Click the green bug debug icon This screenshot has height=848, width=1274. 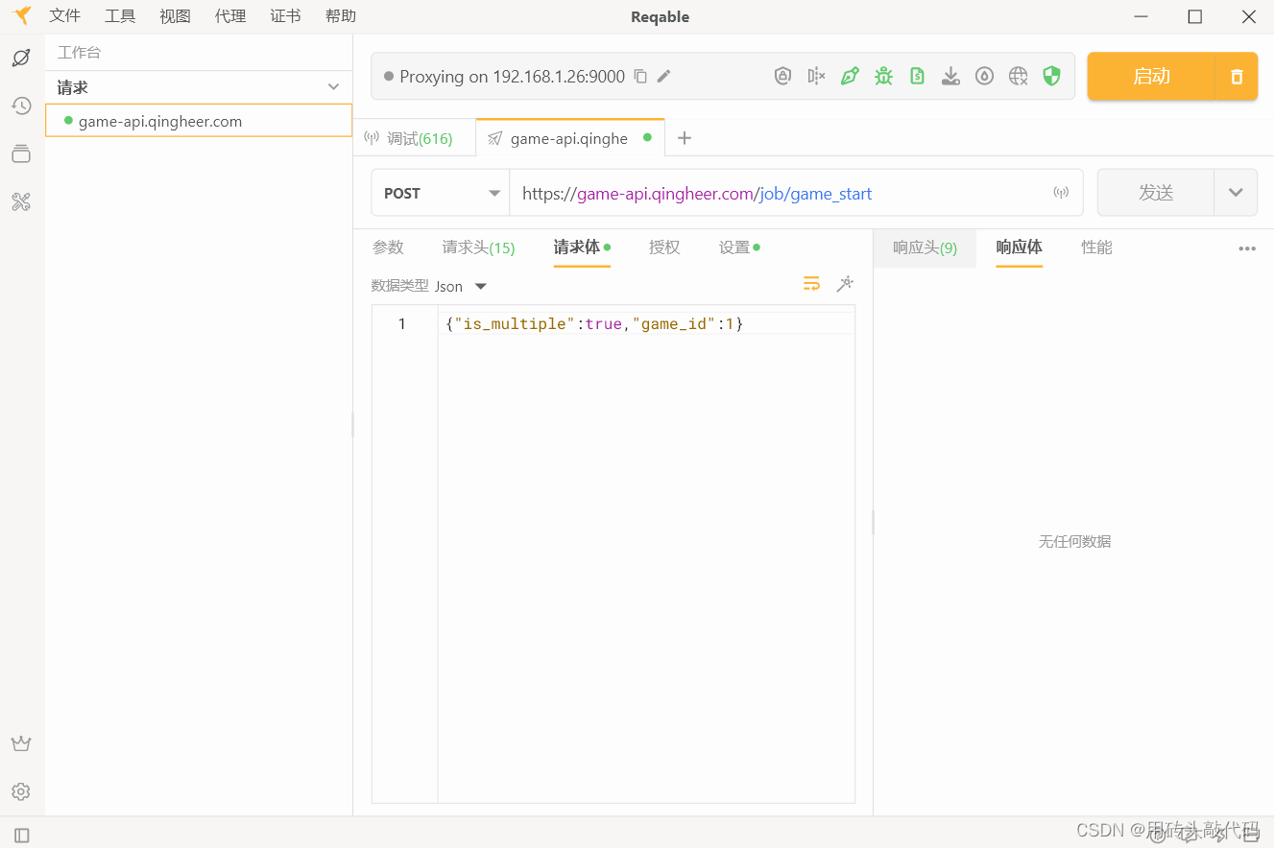tap(883, 76)
